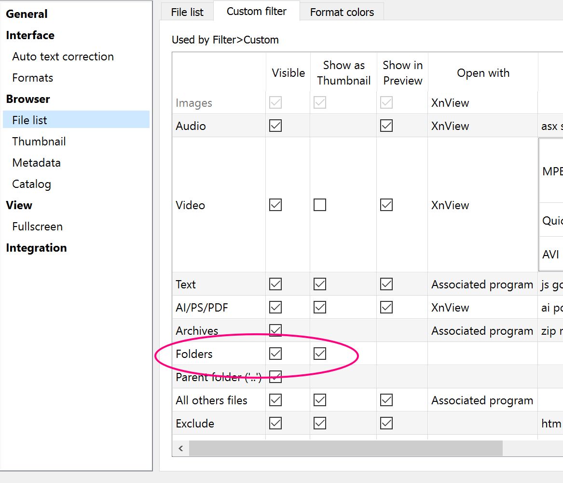Switch to the Custom filter tab
The width and height of the screenshot is (563, 483).
tap(256, 12)
